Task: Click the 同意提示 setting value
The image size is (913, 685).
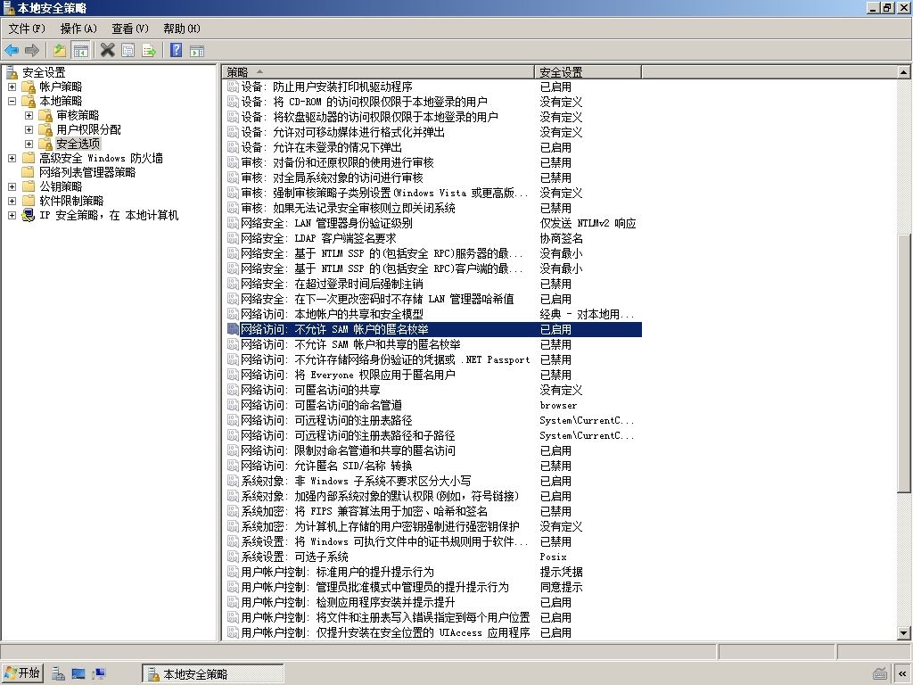Action: coord(562,587)
